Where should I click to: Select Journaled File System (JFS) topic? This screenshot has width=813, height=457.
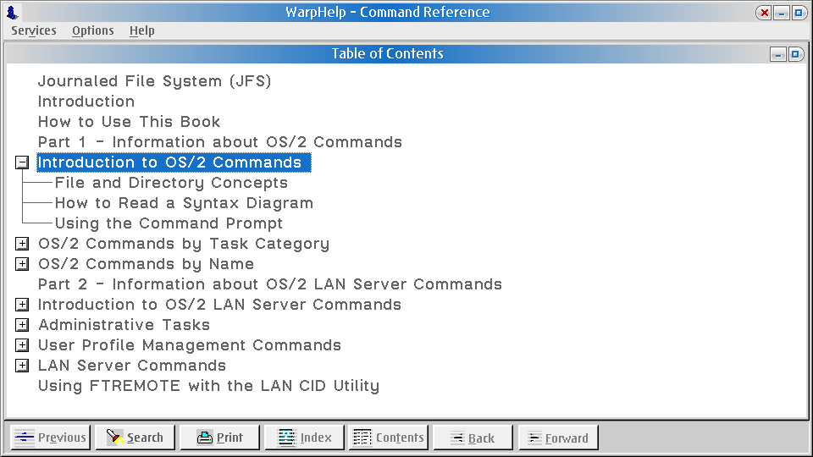click(154, 81)
